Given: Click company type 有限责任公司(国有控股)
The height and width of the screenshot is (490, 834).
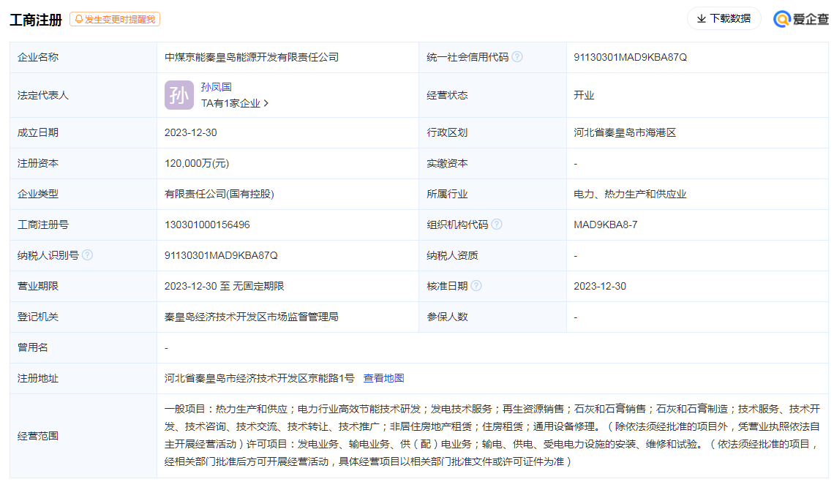Looking at the screenshot, I should 219,195.
